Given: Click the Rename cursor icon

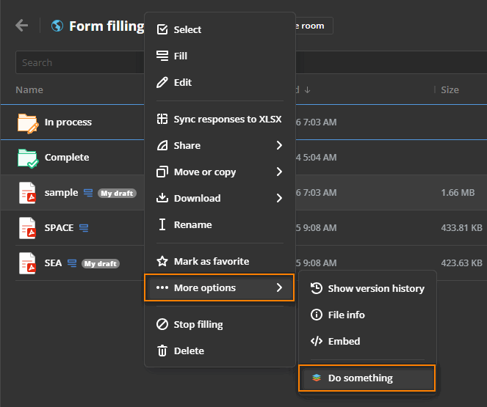Looking at the screenshot, I should point(162,224).
